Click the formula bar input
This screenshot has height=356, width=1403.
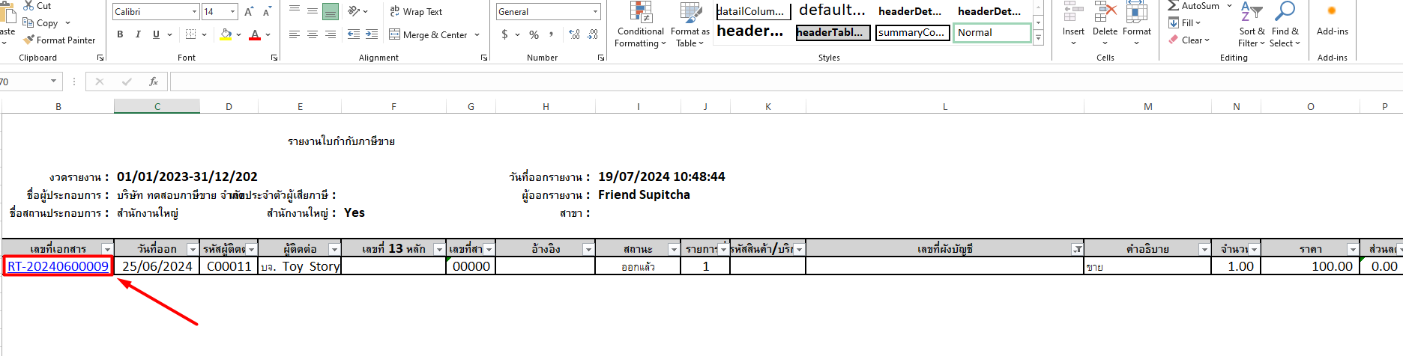pyautogui.click(x=786, y=82)
